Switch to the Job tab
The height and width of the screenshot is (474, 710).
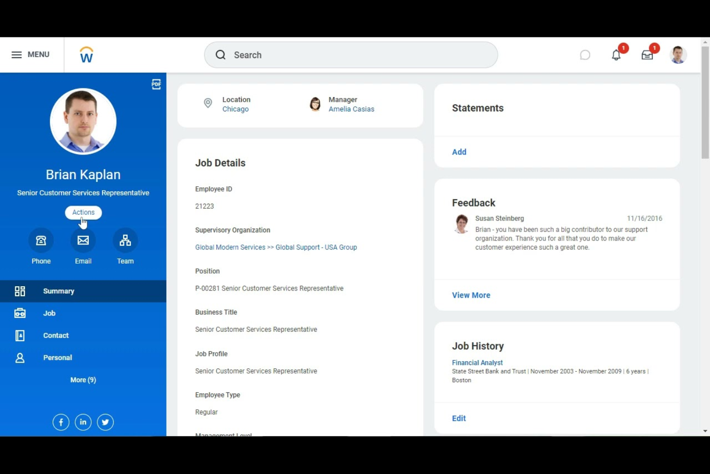[x=49, y=313]
